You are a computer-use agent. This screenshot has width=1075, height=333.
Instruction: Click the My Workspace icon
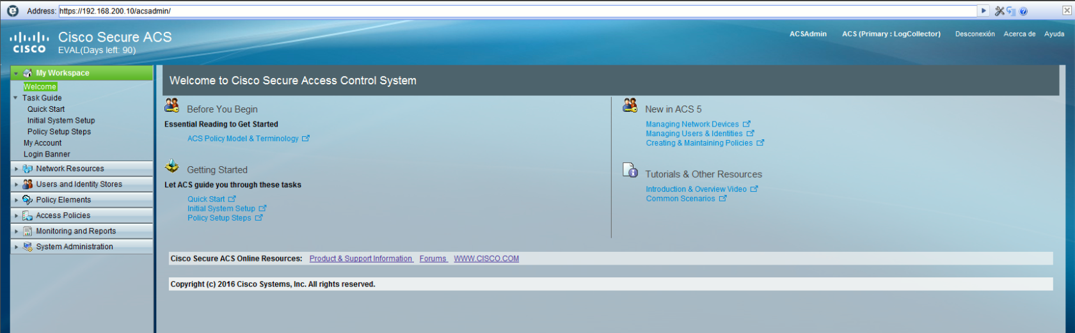click(x=28, y=73)
